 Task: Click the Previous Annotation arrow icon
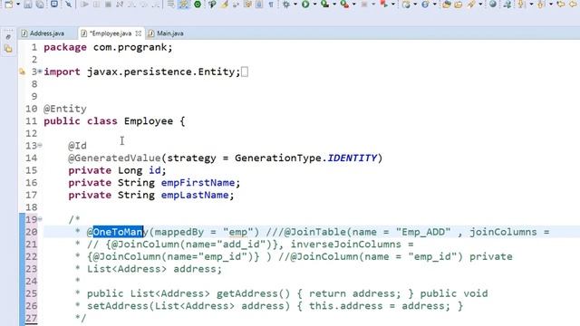click(x=541, y=4)
